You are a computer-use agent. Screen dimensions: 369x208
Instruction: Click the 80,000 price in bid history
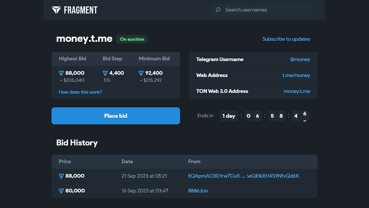75,191
